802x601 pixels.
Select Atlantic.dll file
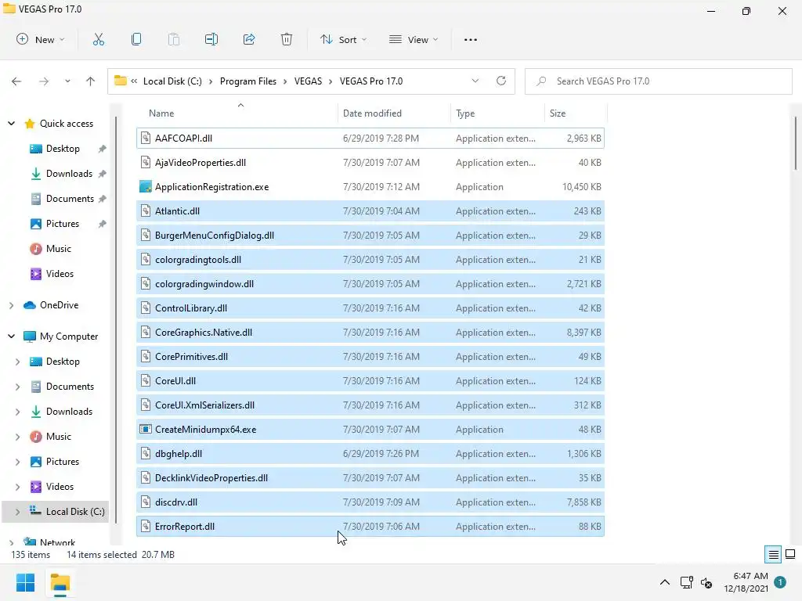pos(370,211)
